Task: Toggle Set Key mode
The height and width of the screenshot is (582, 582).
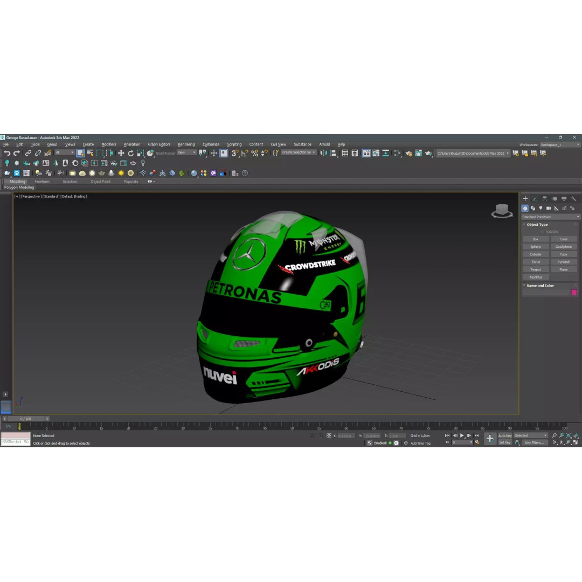Action: coord(505,443)
